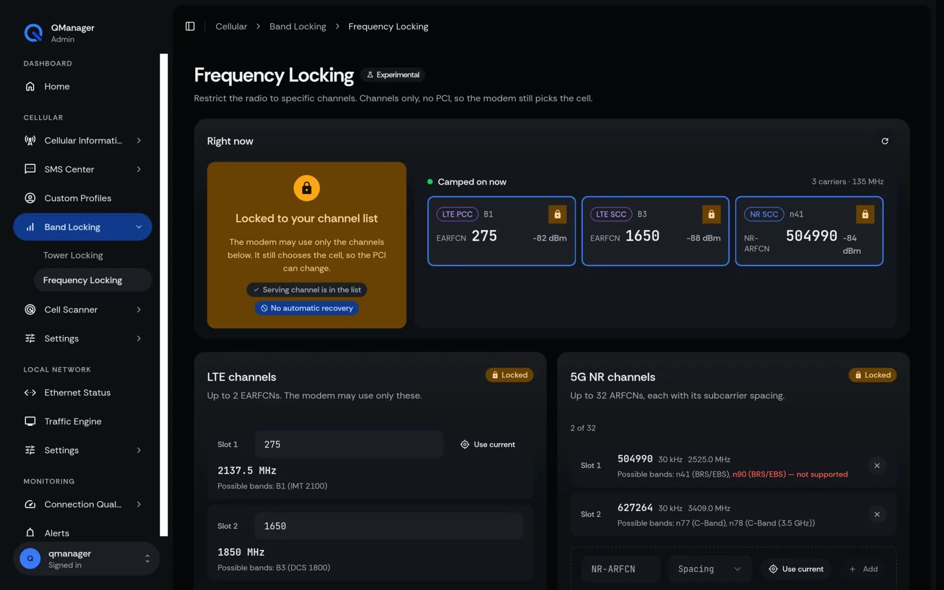Edit LTE Slot 2 EARFCN field
This screenshot has height=590, width=944.
pos(389,526)
